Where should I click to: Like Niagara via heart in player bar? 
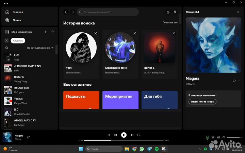(28, 137)
